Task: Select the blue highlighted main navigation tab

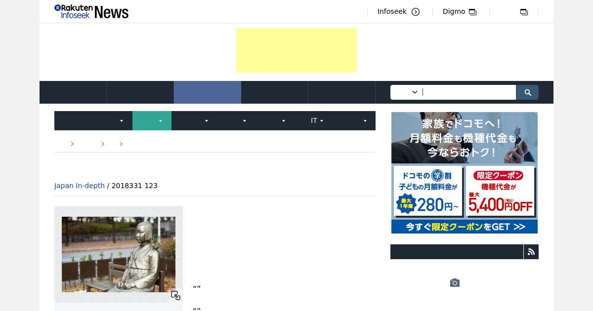Action: (x=208, y=92)
